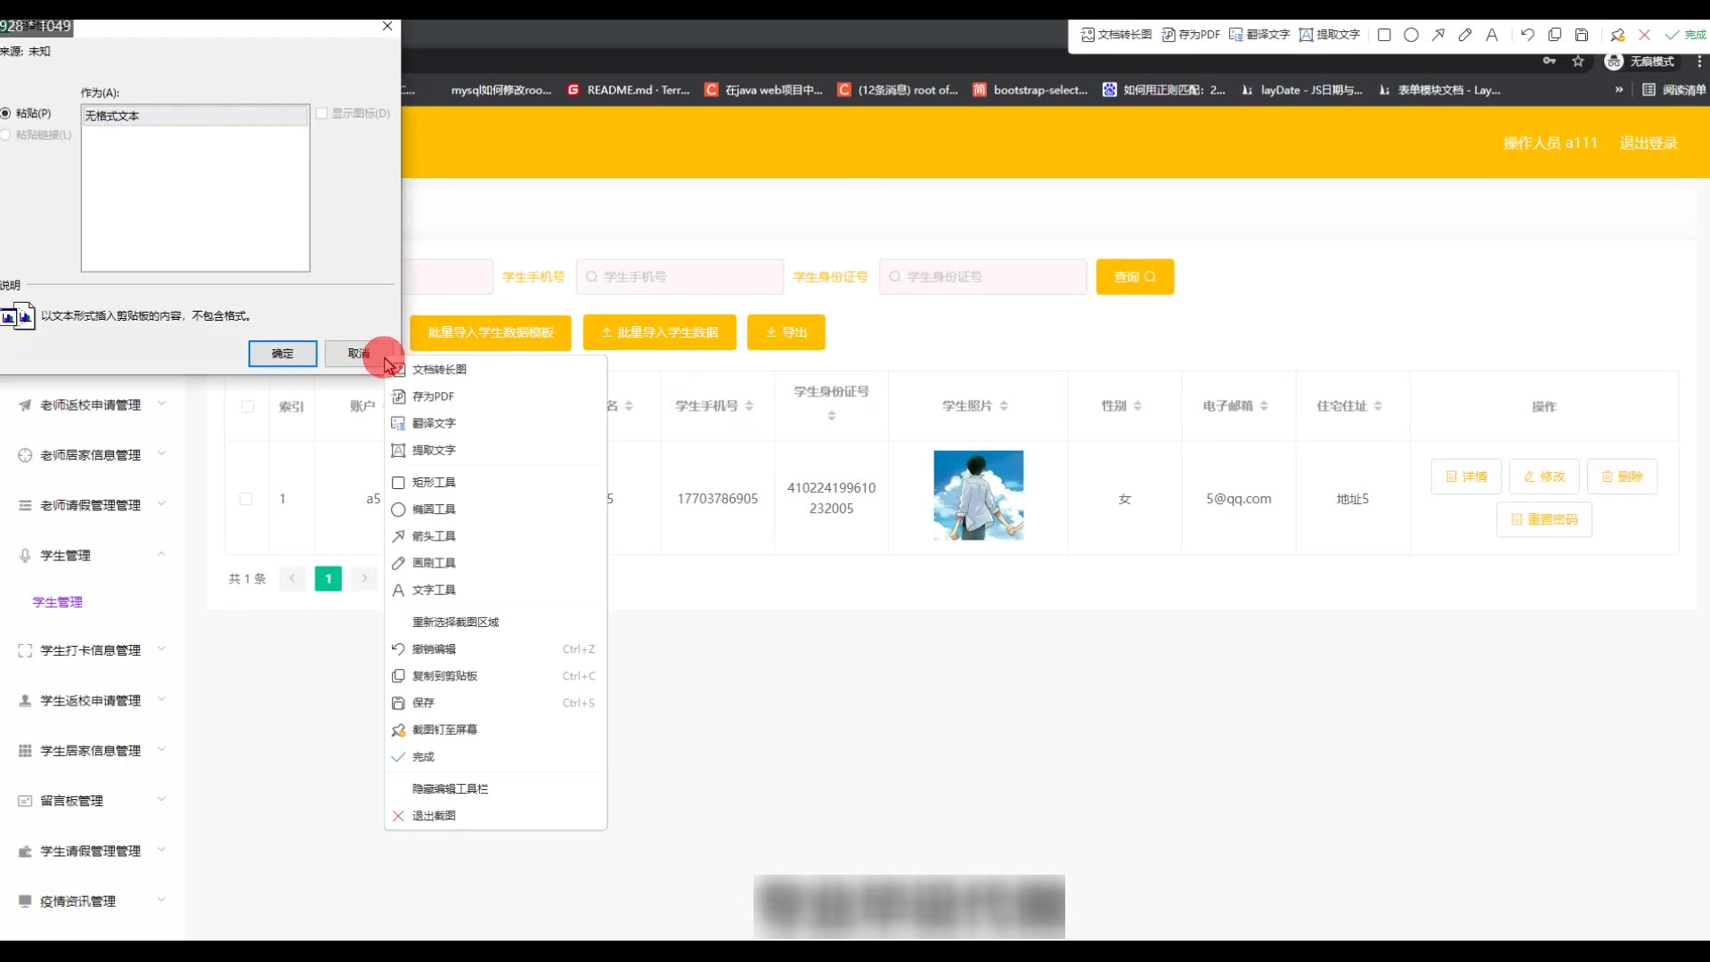Image resolution: width=1710 pixels, height=962 pixels.
Task: Expand 学生打卡信息管理 sidebar menu
Action: tap(90, 650)
